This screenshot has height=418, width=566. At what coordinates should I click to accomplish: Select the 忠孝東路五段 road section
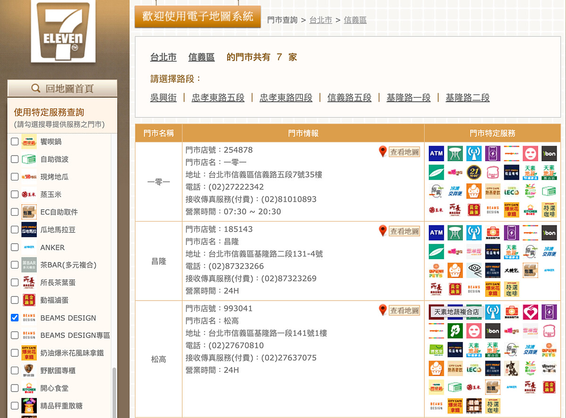click(x=218, y=98)
